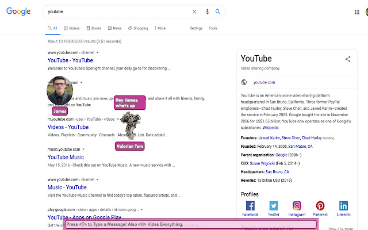Image resolution: width=368 pixels, height=230 pixels.
Task: Open YouTube's Instagram profile icon
Action: tap(297, 206)
